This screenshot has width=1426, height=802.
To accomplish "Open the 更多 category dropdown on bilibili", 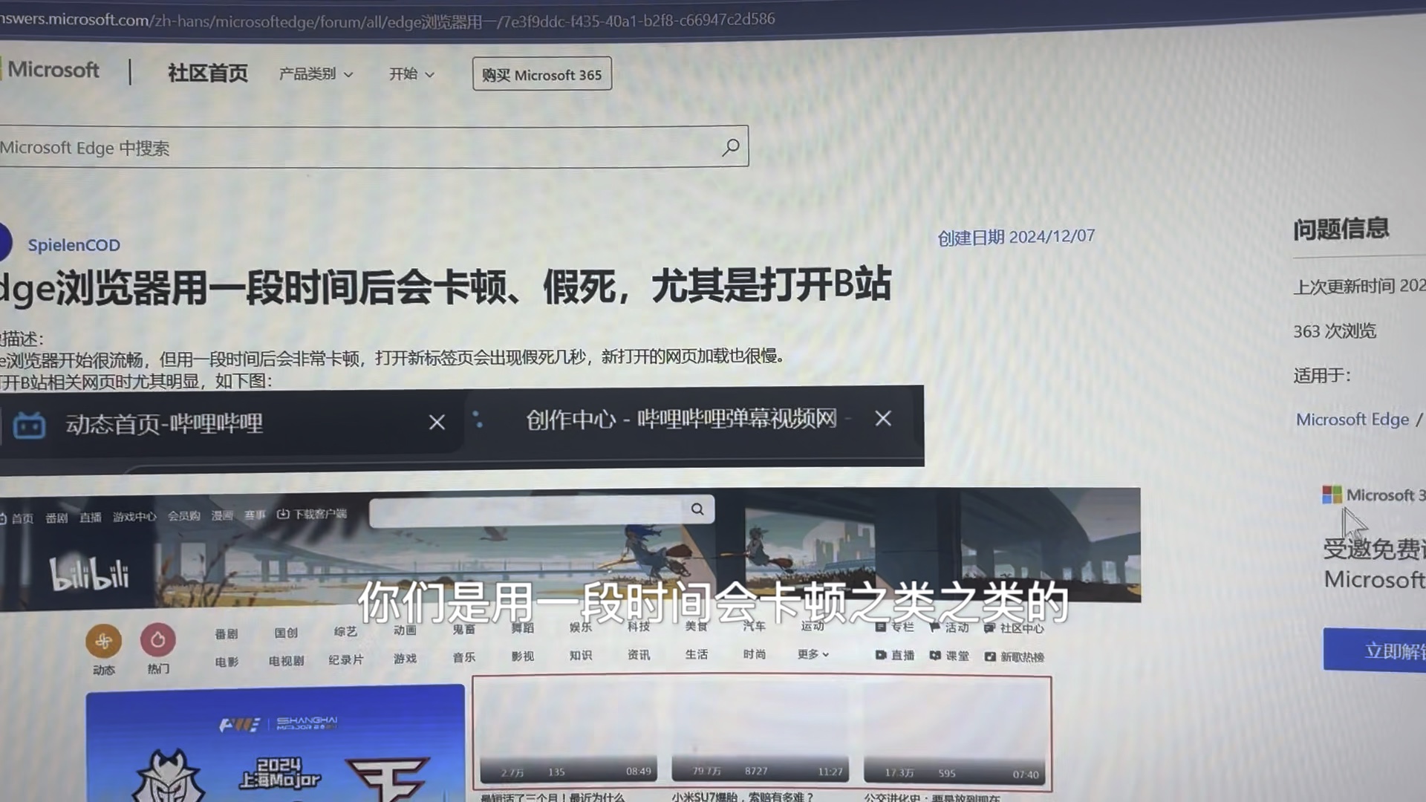I will tap(812, 654).
